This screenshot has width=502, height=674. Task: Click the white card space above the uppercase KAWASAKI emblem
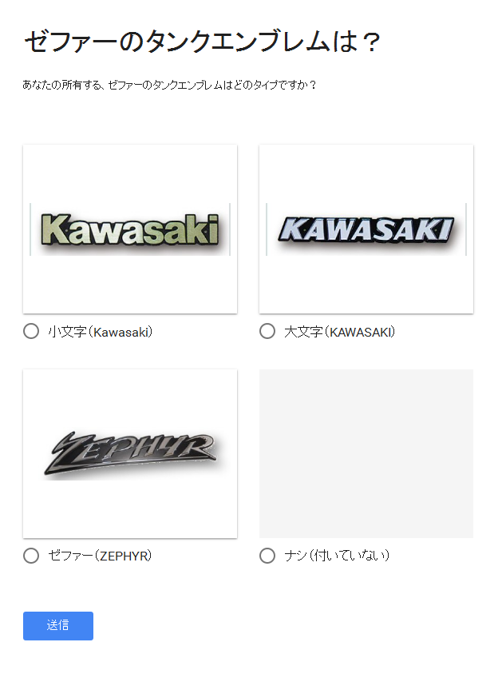pos(366,173)
